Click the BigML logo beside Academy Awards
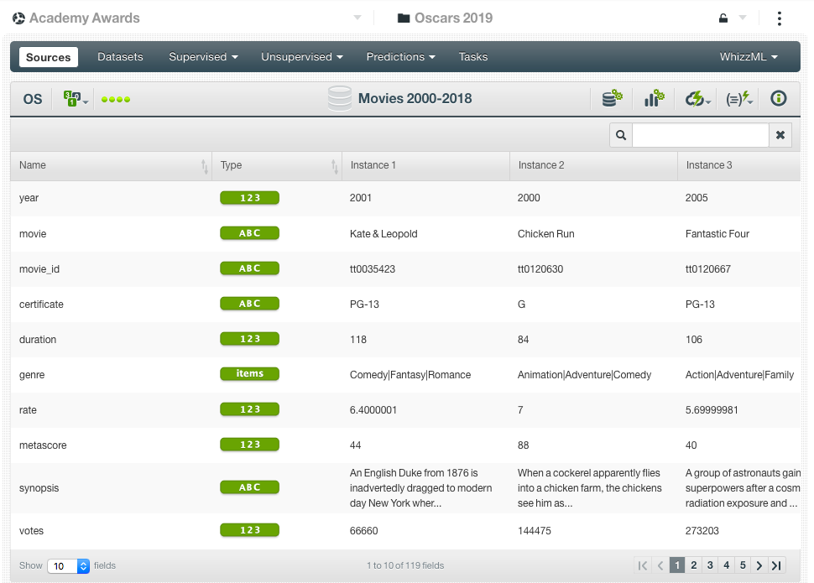814x583 pixels. [x=18, y=17]
